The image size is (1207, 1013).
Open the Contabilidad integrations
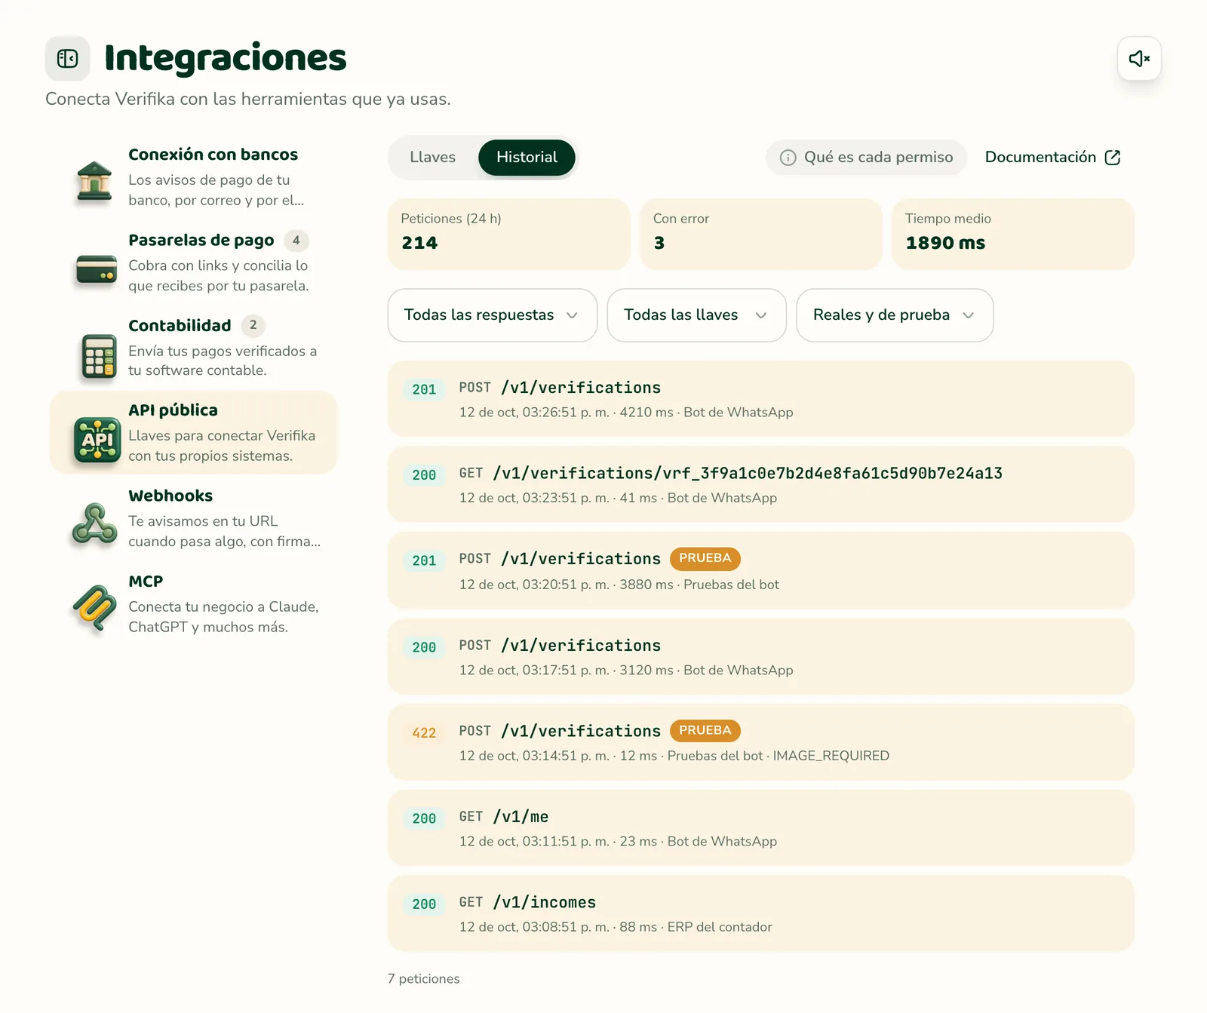point(194,348)
